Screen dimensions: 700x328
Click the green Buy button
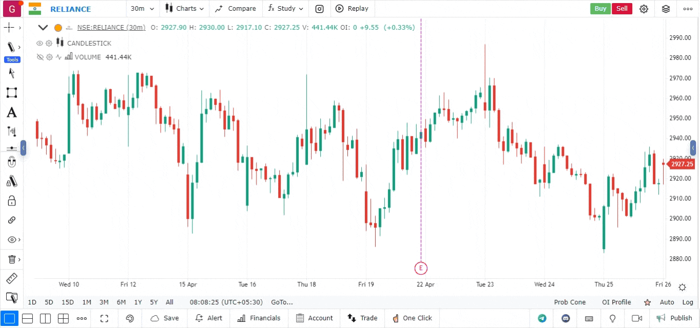[600, 9]
